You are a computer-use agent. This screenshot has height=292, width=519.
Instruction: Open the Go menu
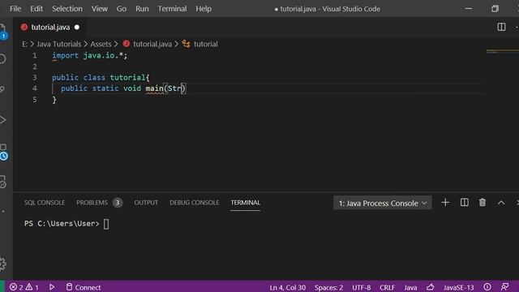[121, 9]
